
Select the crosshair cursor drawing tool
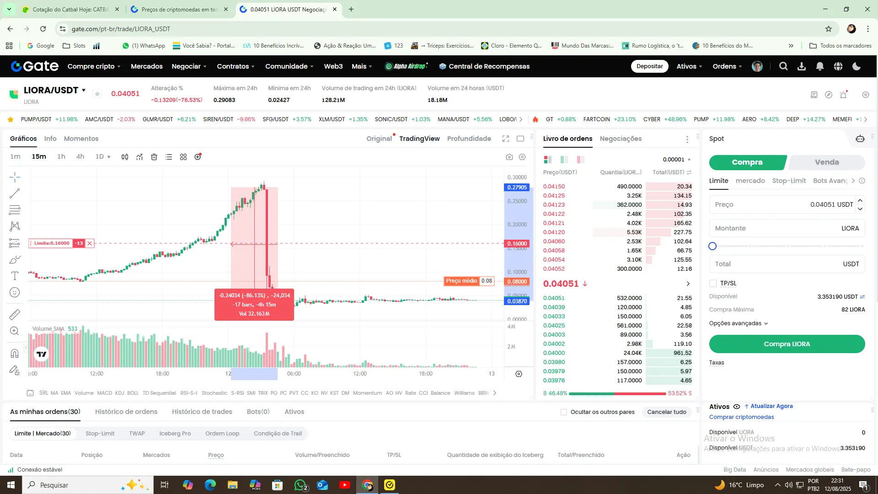point(15,177)
